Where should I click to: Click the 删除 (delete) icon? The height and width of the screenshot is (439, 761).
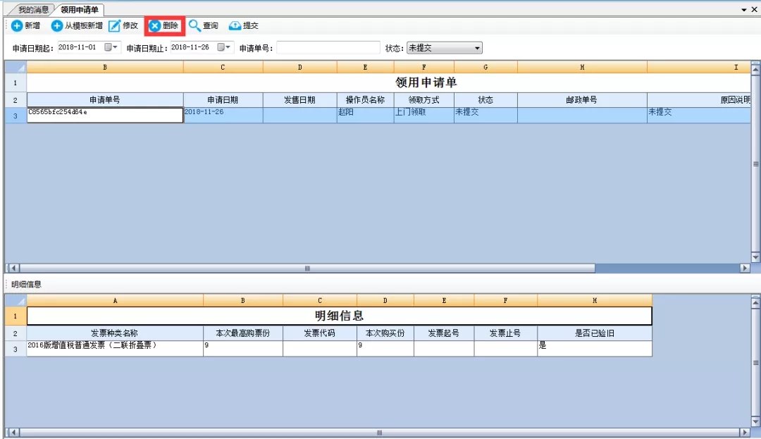(154, 26)
